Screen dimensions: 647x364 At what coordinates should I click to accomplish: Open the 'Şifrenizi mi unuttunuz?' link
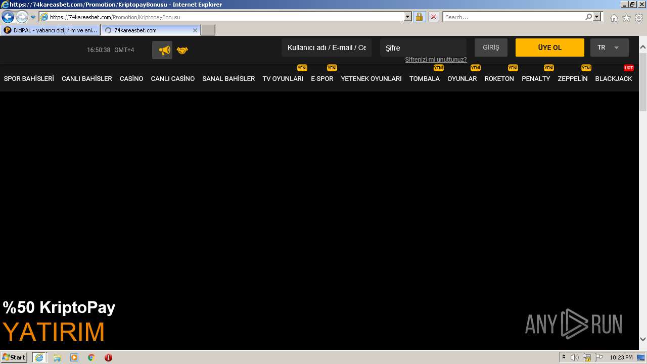click(436, 60)
